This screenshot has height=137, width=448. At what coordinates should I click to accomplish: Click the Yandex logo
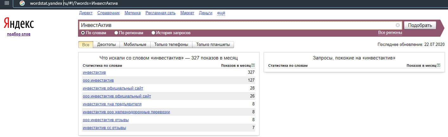click(19, 24)
